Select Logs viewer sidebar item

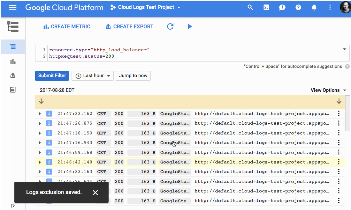[13, 47]
